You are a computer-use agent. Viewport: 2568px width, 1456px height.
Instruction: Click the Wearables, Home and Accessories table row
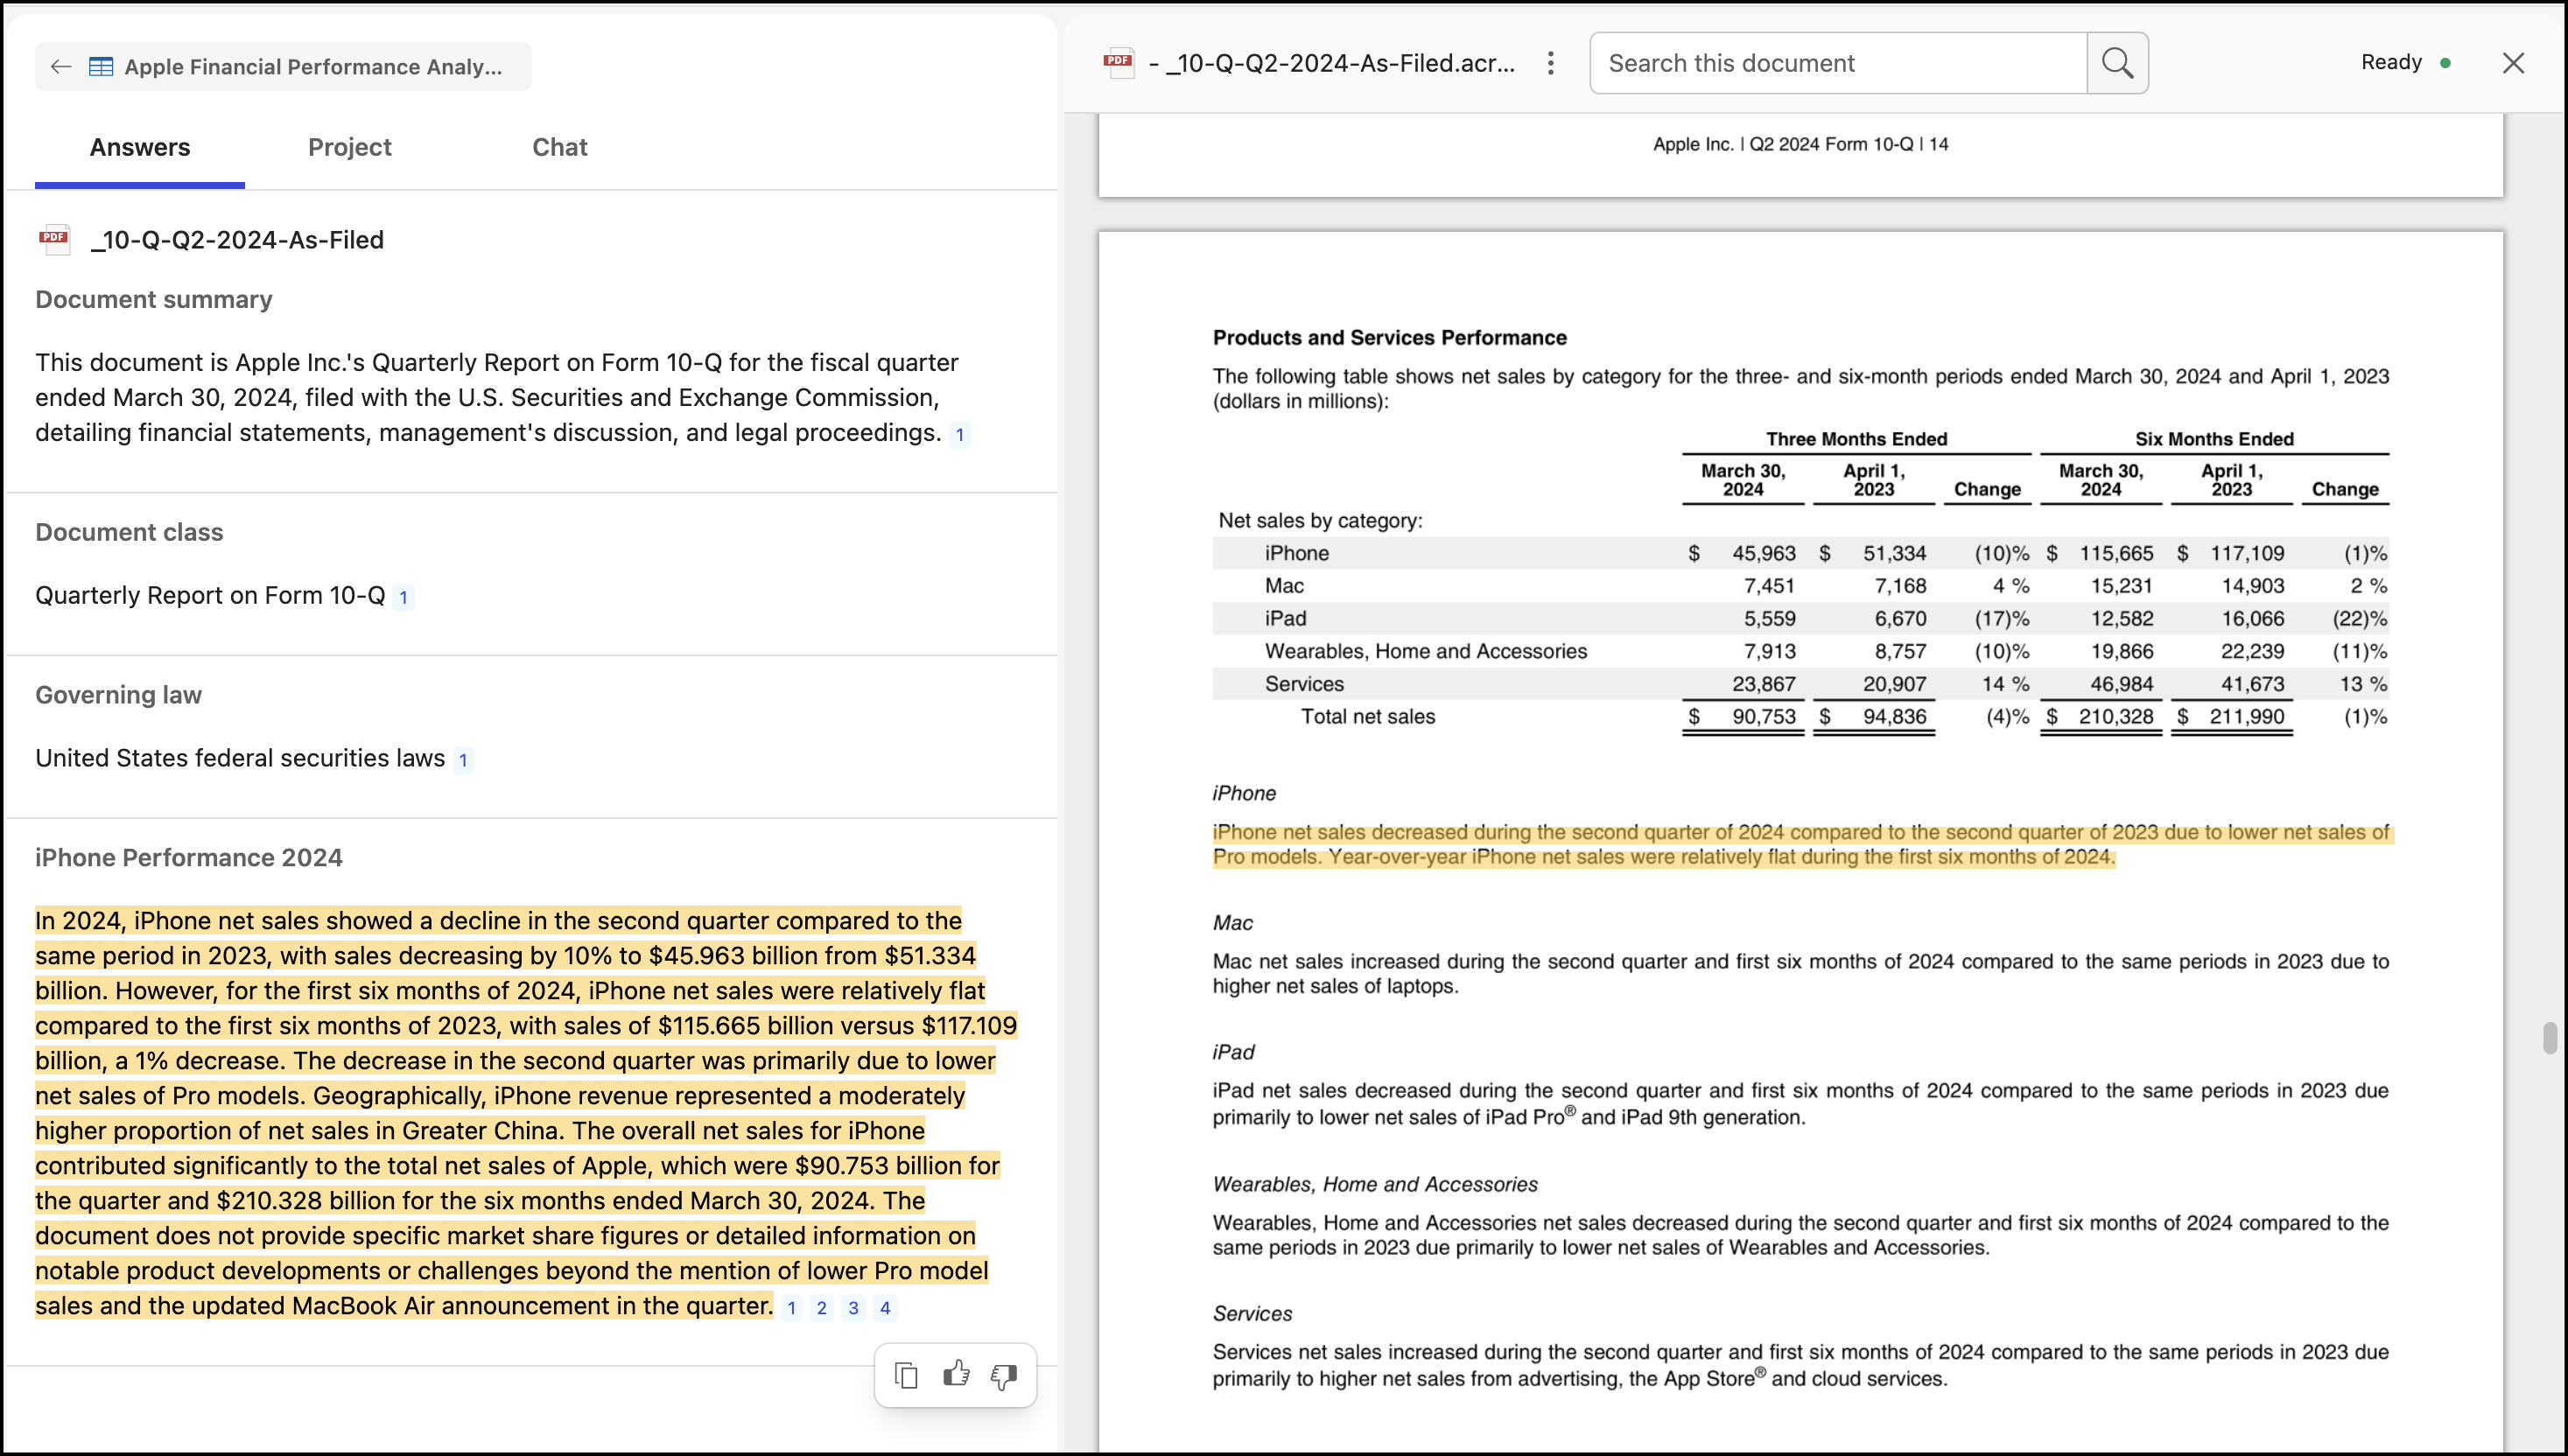coord(1801,652)
